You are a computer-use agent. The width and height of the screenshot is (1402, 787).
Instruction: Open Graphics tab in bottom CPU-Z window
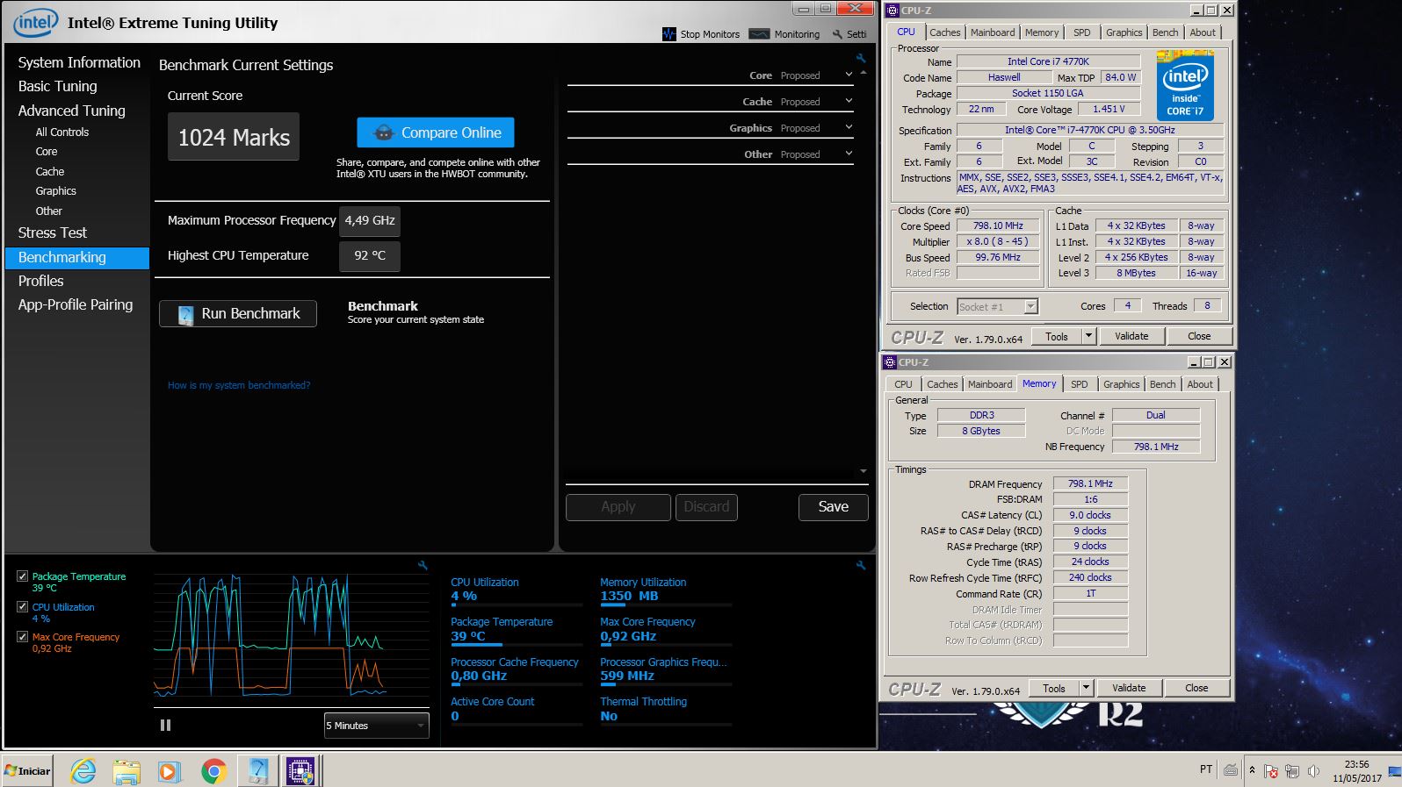tap(1122, 384)
